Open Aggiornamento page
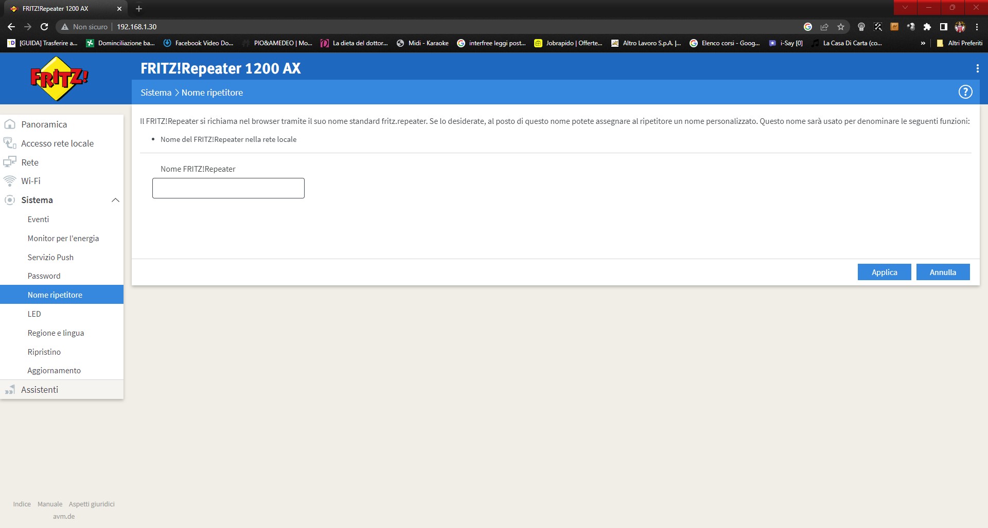Image resolution: width=988 pixels, height=528 pixels. click(x=54, y=371)
